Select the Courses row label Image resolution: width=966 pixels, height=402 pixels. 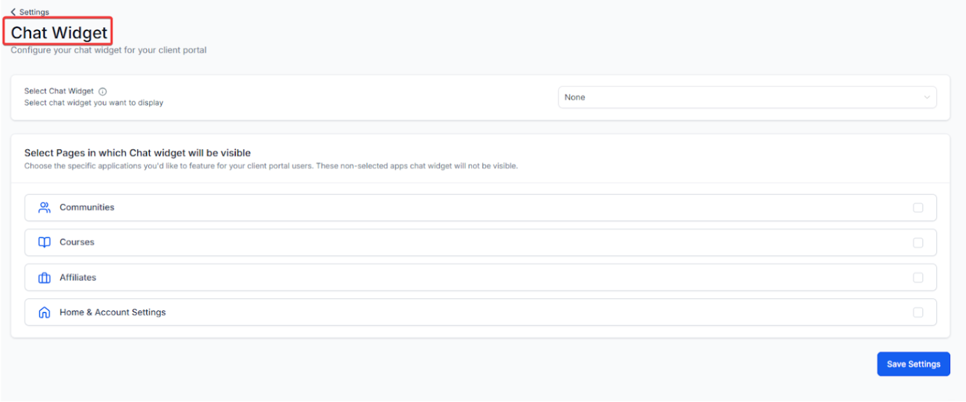(x=77, y=243)
